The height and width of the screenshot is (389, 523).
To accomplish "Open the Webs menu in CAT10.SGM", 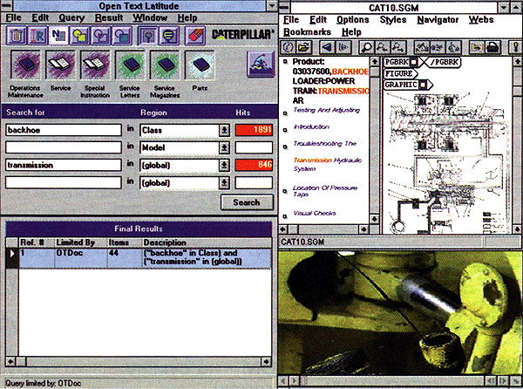I will [x=480, y=20].
